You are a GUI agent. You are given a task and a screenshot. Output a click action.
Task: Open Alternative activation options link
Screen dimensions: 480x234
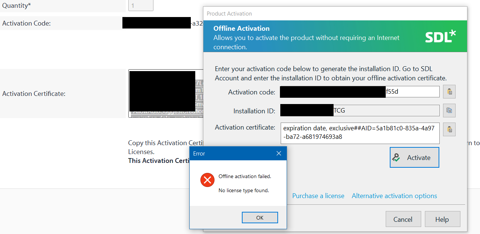394,196
